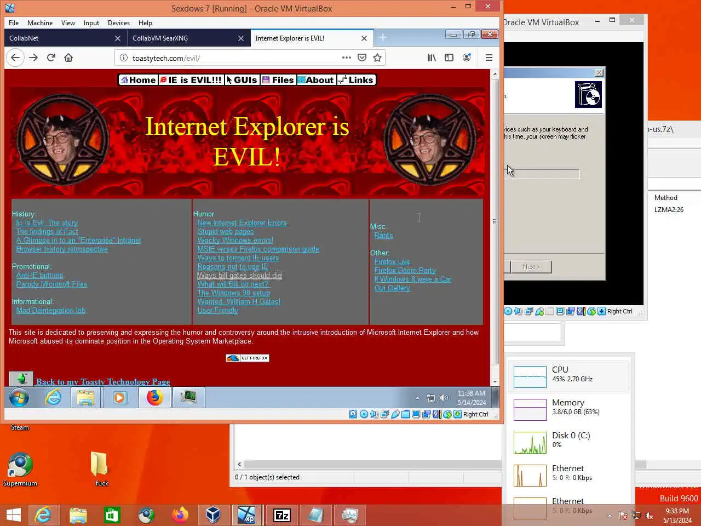Go back with the Firefox back arrow
Screen dimensions: 701x526
pyautogui.click(x=15, y=58)
